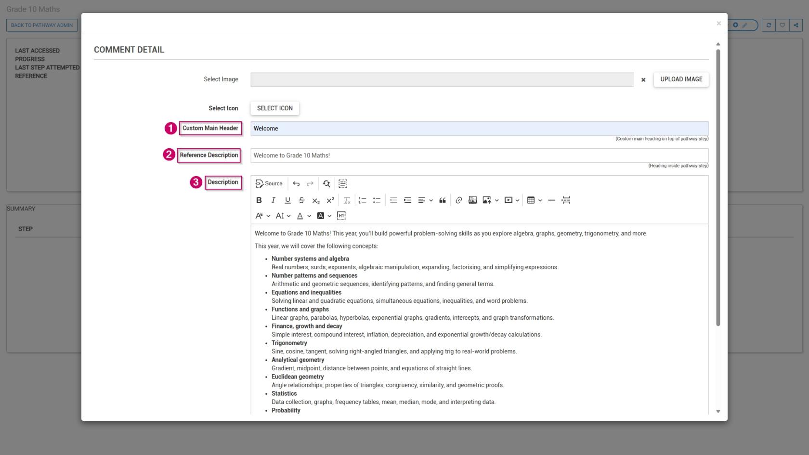Click the 'Euclidean geometry' bullet heading

pos(298,377)
